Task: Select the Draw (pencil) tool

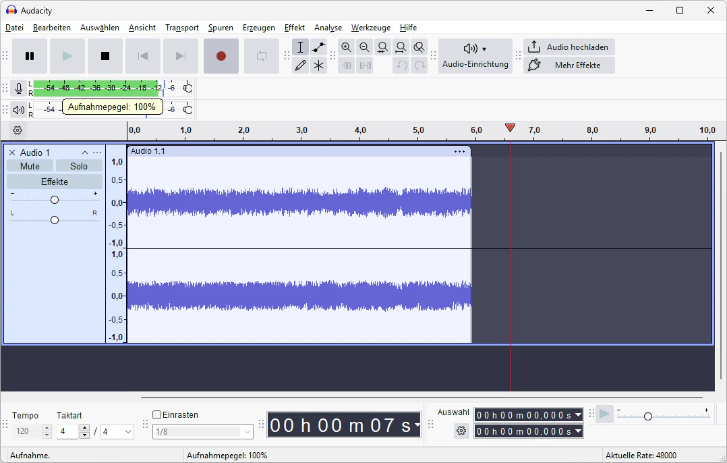Action: click(x=301, y=65)
